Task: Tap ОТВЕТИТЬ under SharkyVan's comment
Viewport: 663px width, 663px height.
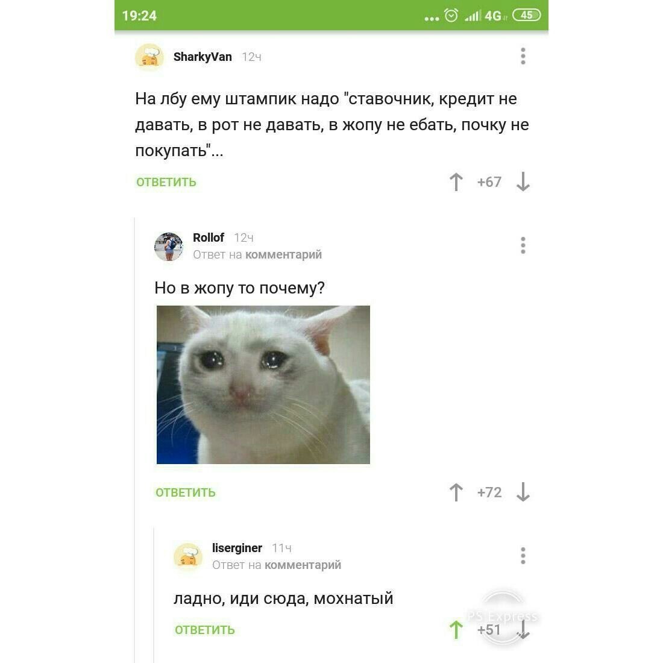Action: pos(166,182)
